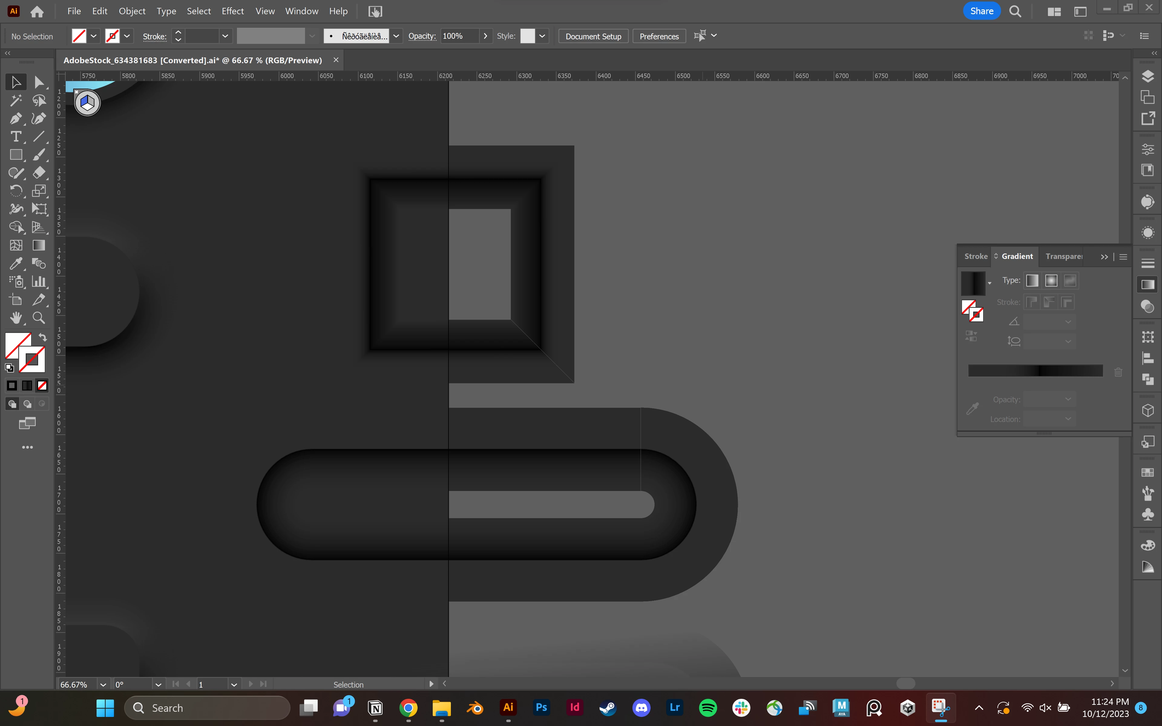Open the Style dropdown arrow

point(542,36)
